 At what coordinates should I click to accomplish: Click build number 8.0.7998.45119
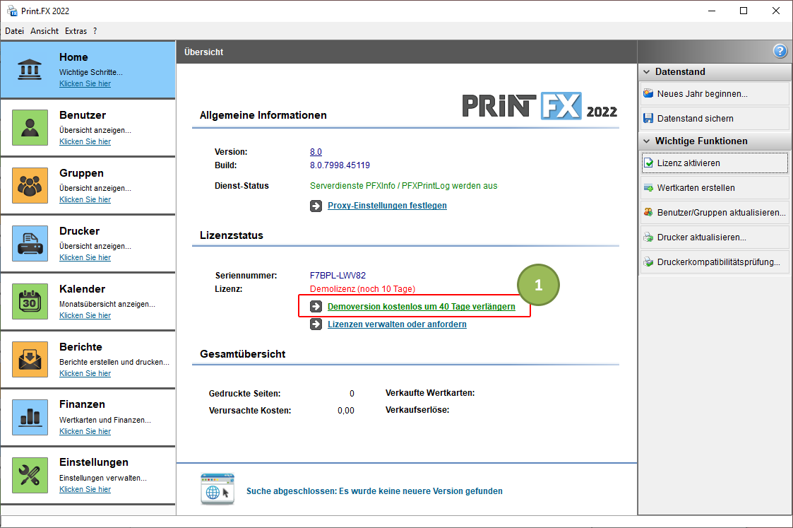click(340, 165)
